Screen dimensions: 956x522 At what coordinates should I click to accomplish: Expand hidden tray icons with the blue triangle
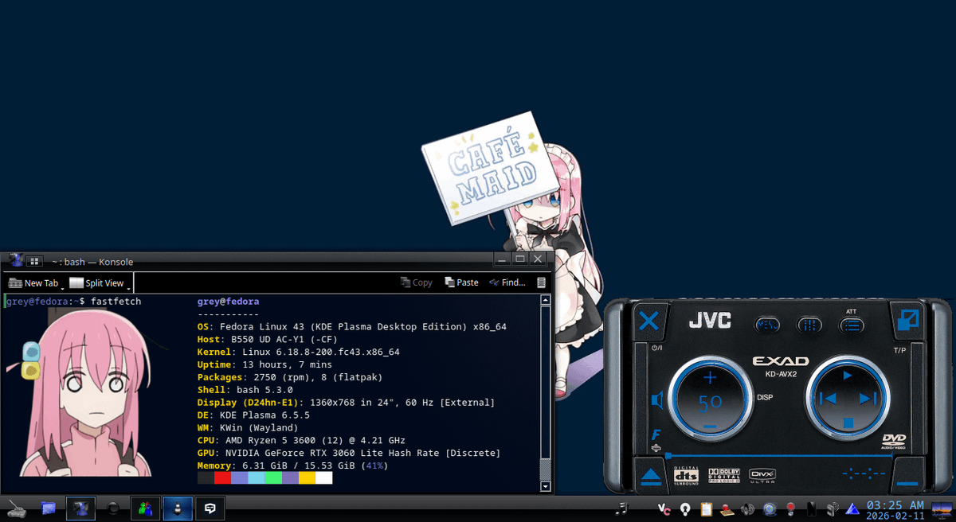(853, 508)
